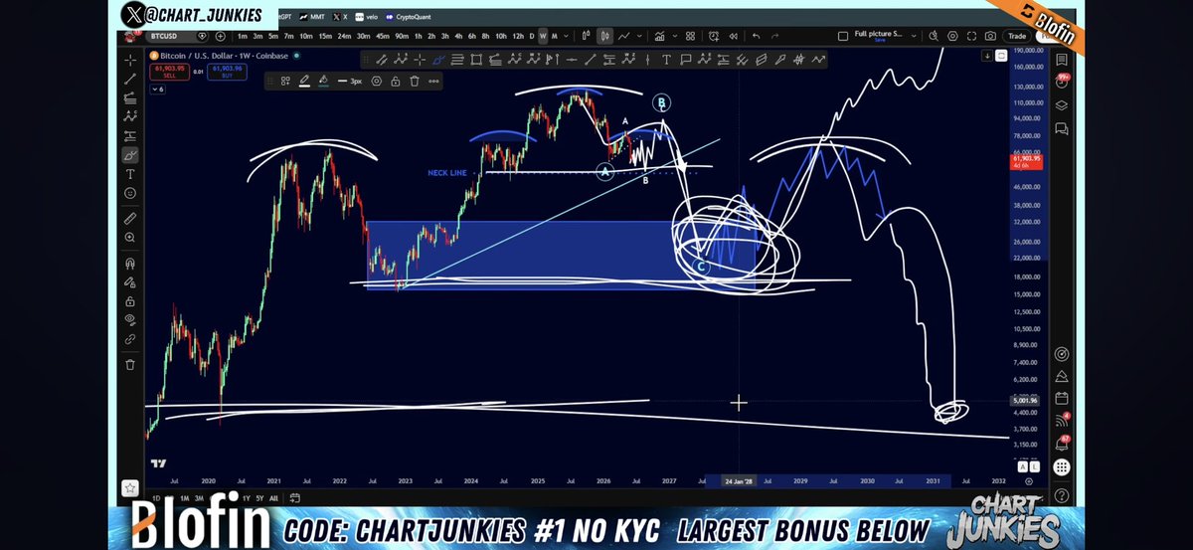Select the W weekly timeframe
The width and height of the screenshot is (1193, 550).
[x=543, y=36]
